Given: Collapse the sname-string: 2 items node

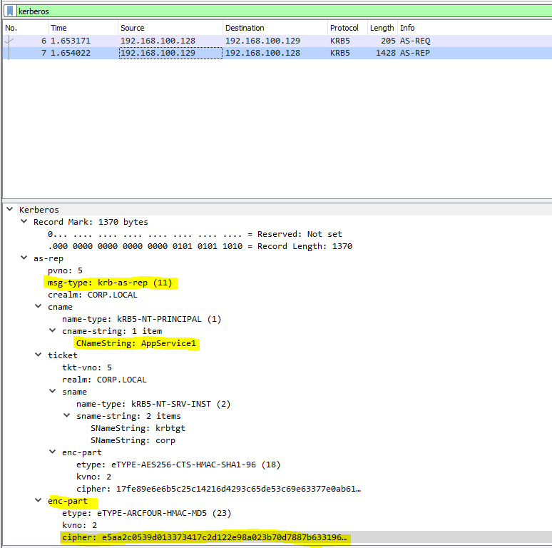Looking at the screenshot, I should (x=67, y=416).
